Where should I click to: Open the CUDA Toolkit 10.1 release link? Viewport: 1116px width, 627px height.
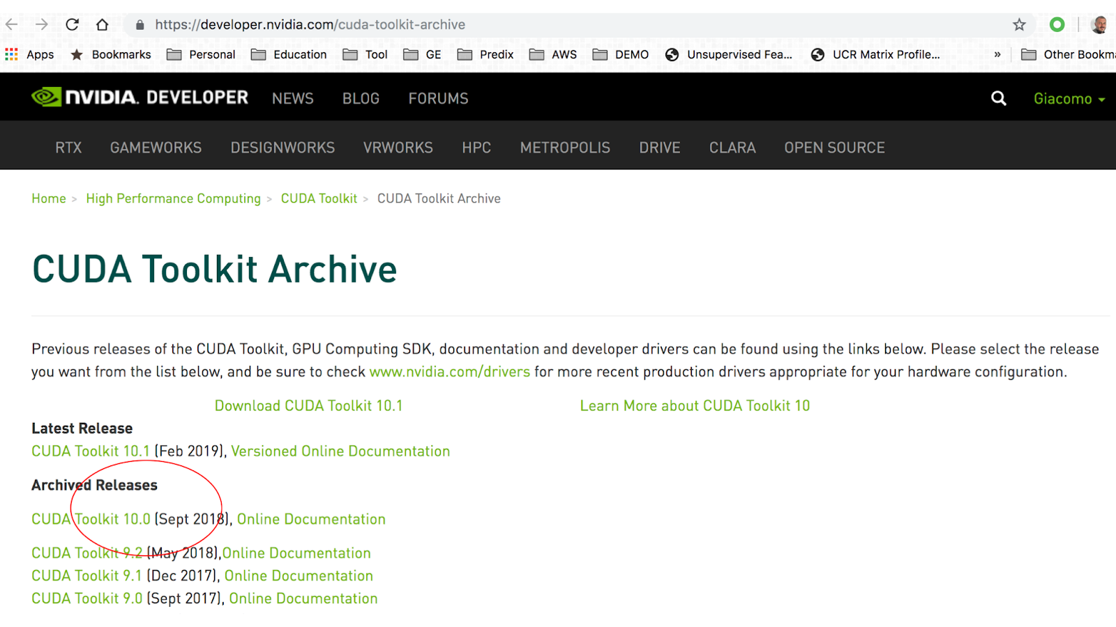[x=91, y=451]
